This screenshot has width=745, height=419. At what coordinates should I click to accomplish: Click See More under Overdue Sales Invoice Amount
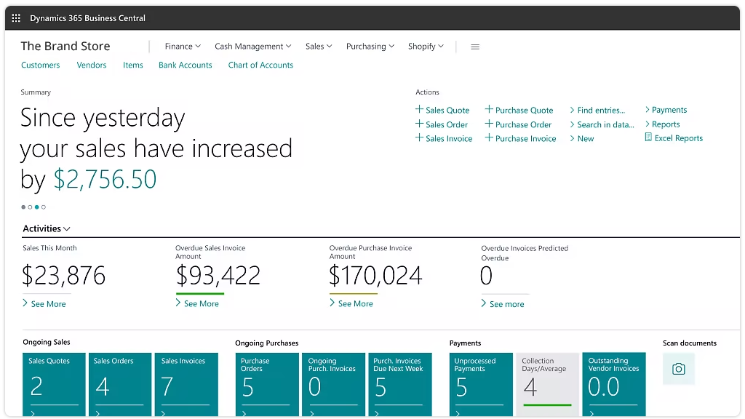[x=201, y=304]
